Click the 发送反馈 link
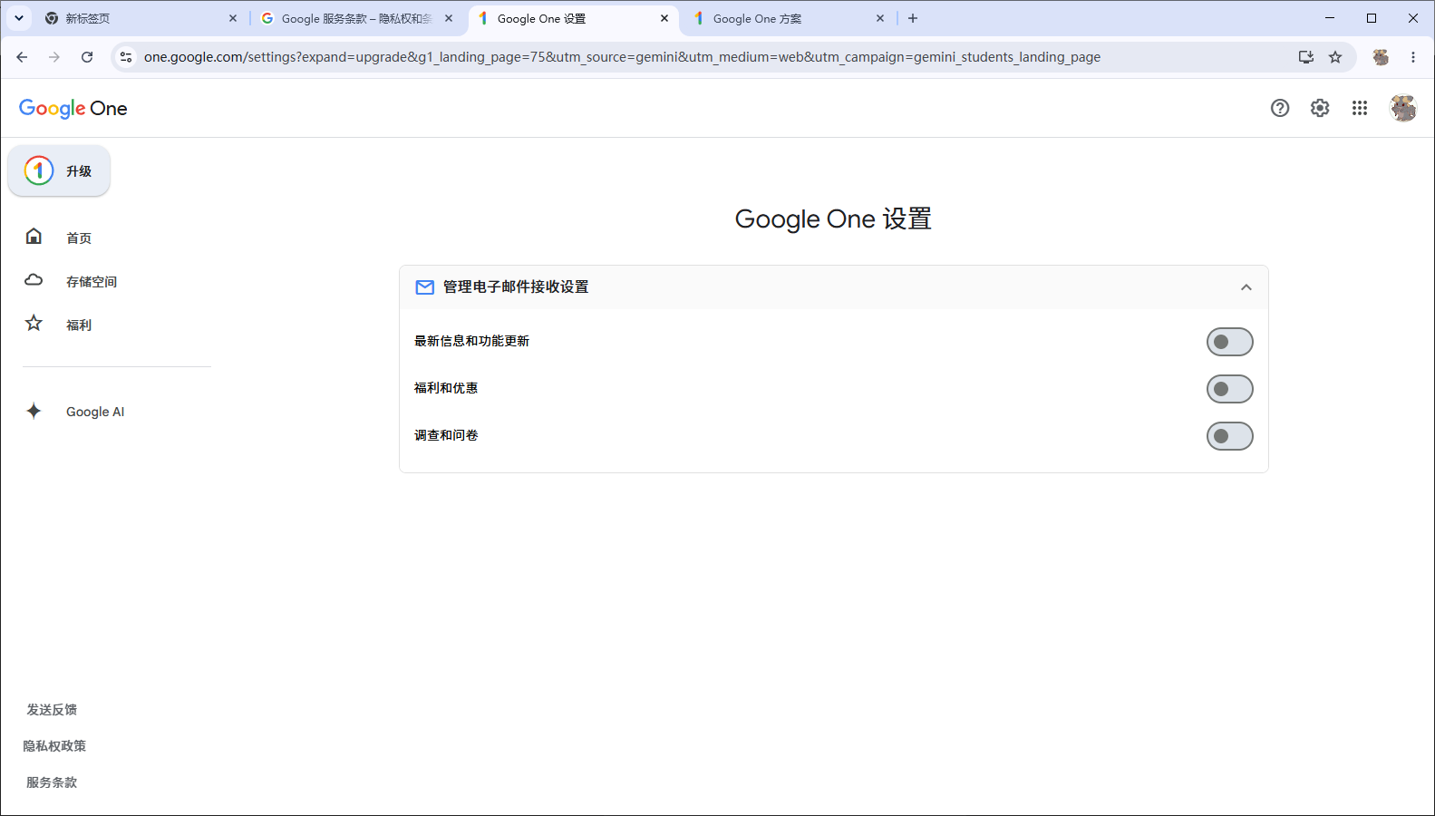 click(x=52, y=710)
